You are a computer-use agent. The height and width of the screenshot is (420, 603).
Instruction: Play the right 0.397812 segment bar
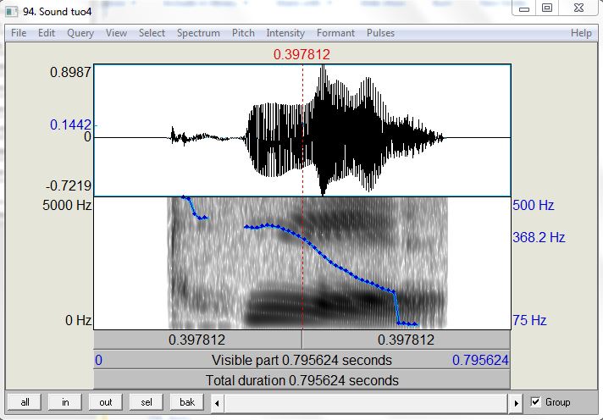pos(407,340)
